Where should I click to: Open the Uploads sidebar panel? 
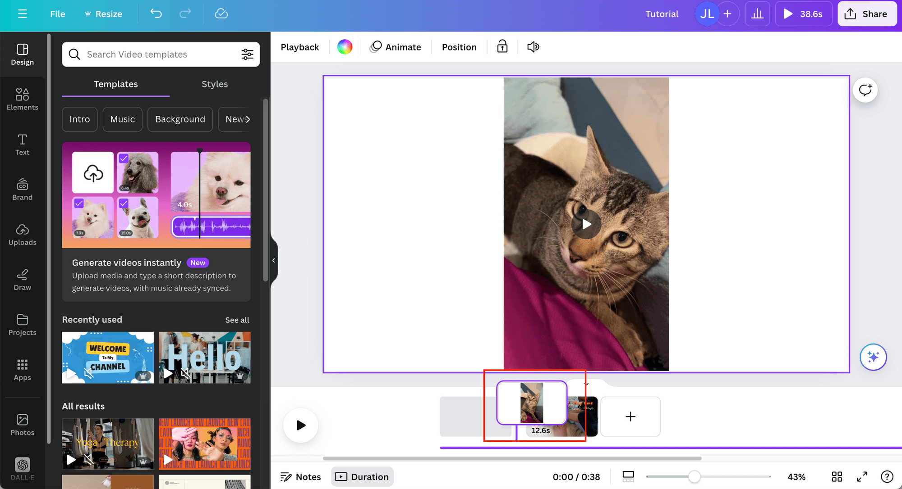click(x=23, y=235)
